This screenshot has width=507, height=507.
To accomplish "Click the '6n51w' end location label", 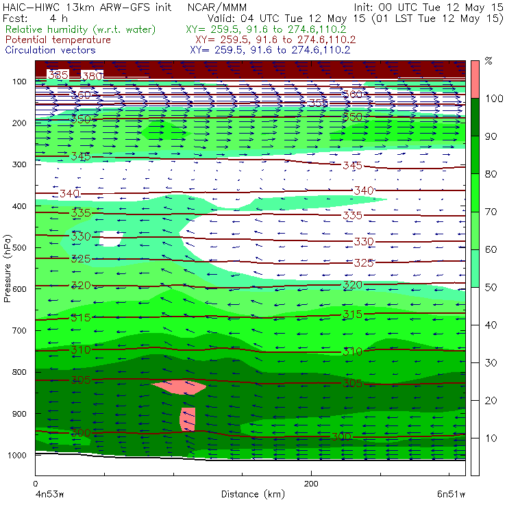I will point(451,494).
